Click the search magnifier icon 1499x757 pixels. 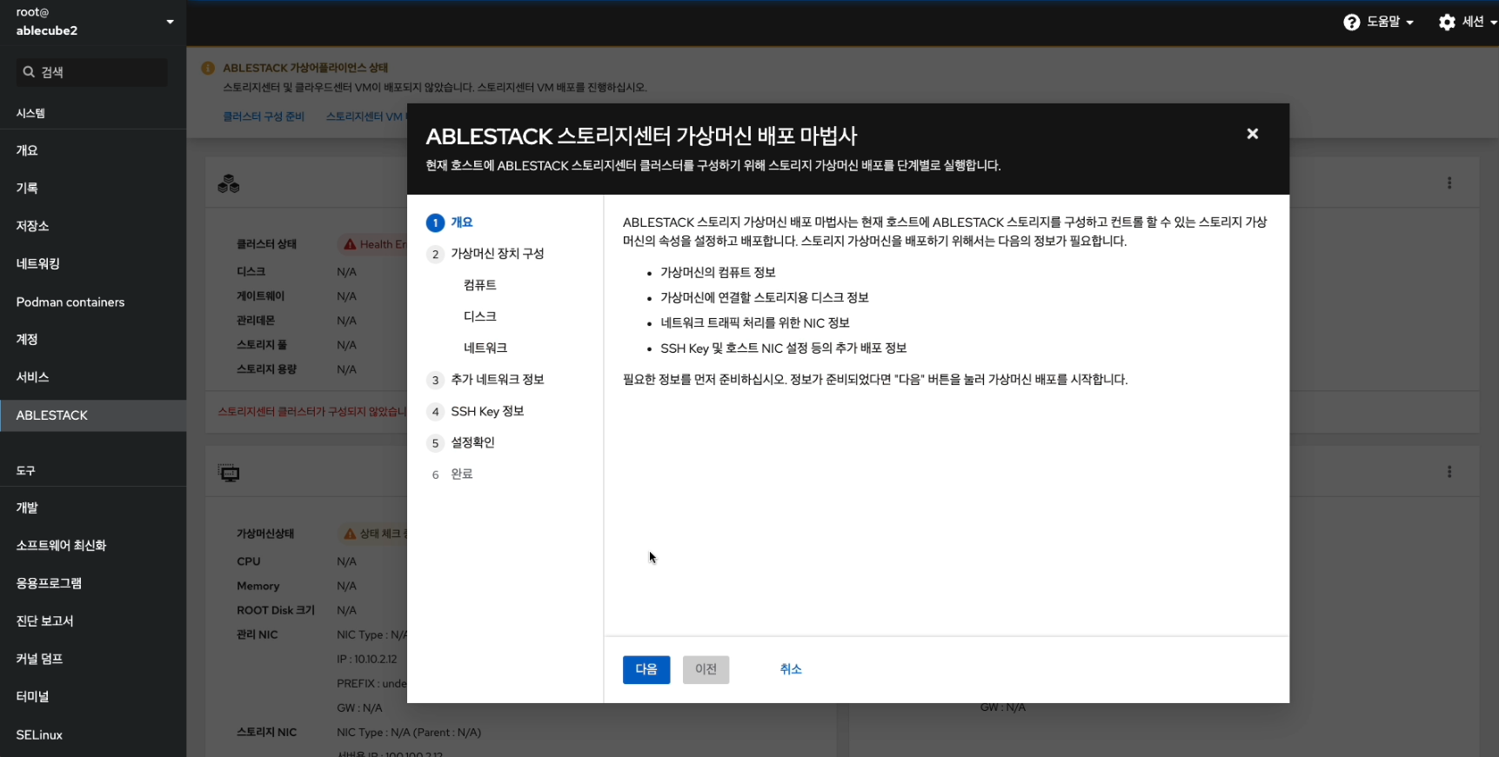29,72
